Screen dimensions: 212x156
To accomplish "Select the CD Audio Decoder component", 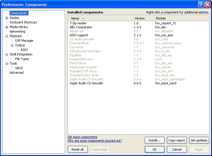I will 138,39.
